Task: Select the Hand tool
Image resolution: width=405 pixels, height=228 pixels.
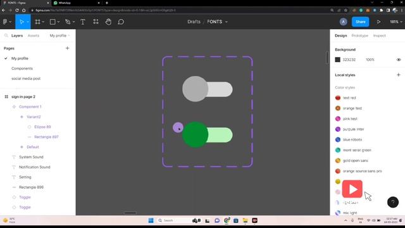Action: coord(108,22)
